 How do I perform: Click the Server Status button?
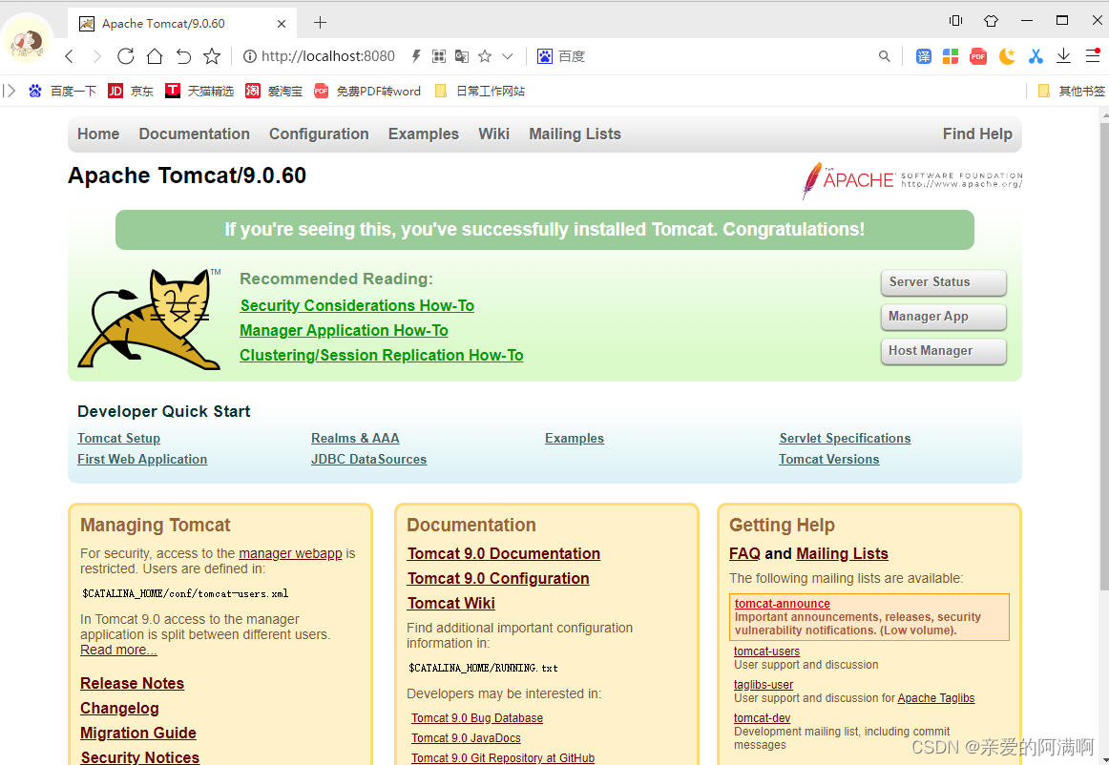tap(944, 282)
